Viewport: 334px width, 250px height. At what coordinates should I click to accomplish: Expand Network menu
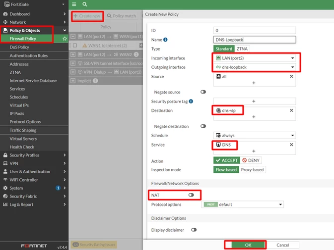(x=34, y=22)
